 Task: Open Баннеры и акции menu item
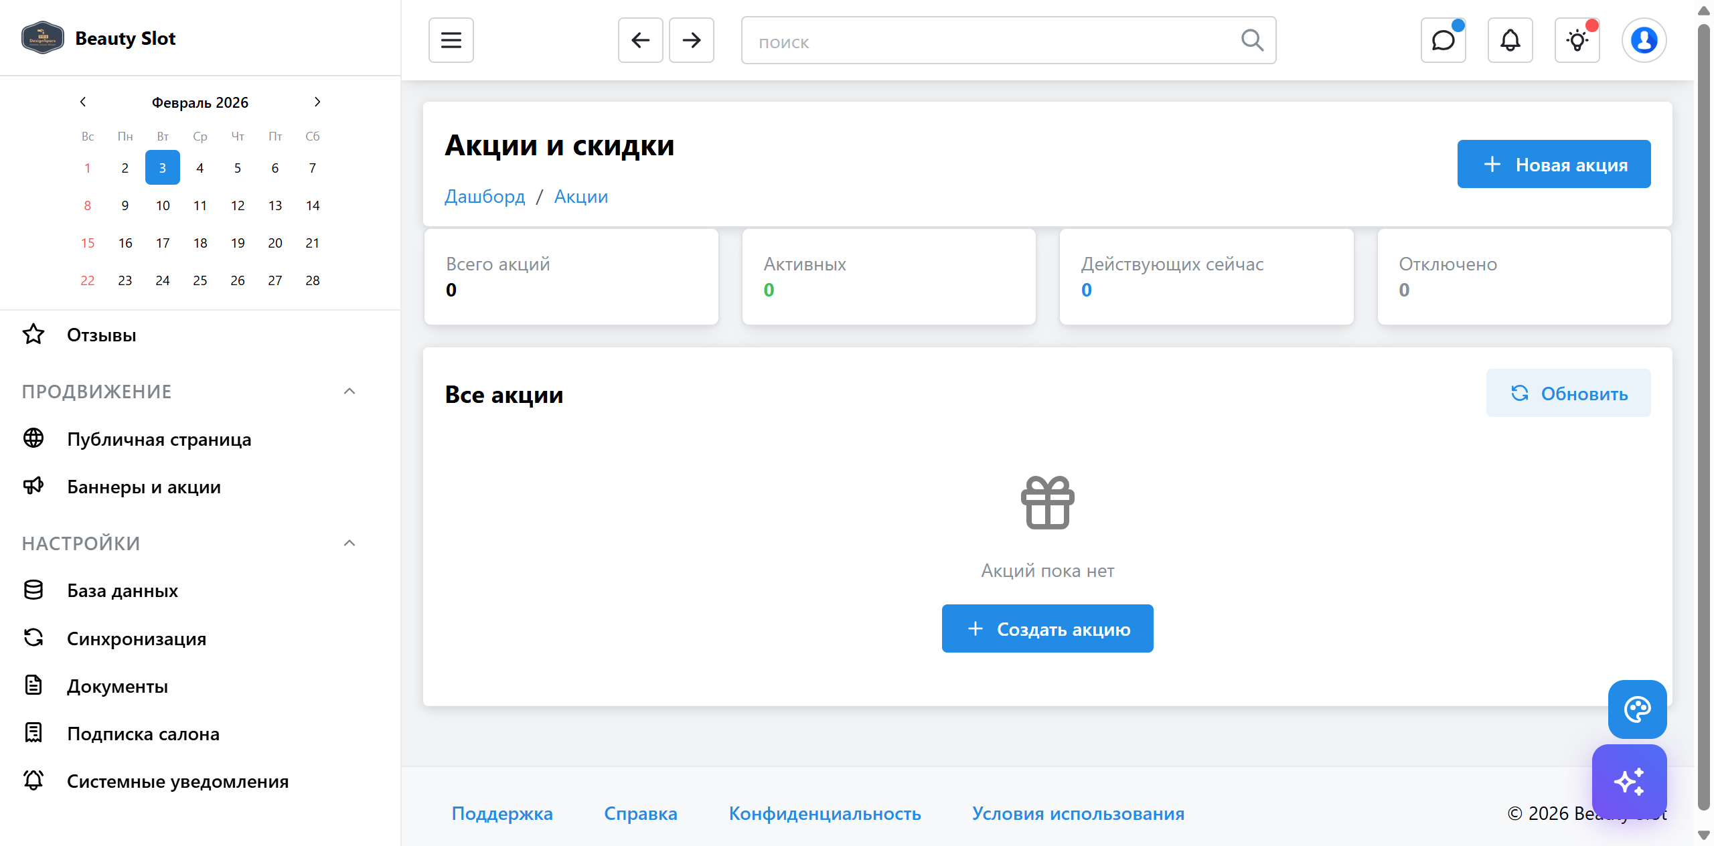pos(143,487)
